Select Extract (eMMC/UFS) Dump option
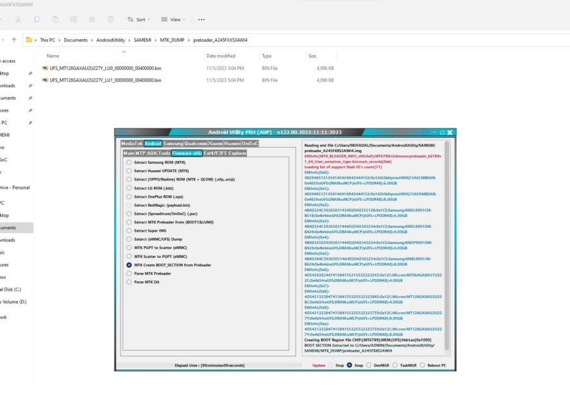The width and height of the screenshot is (570, 398). [x=129, y=239]
